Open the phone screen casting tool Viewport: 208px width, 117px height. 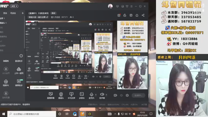click(x=71, y=95)
